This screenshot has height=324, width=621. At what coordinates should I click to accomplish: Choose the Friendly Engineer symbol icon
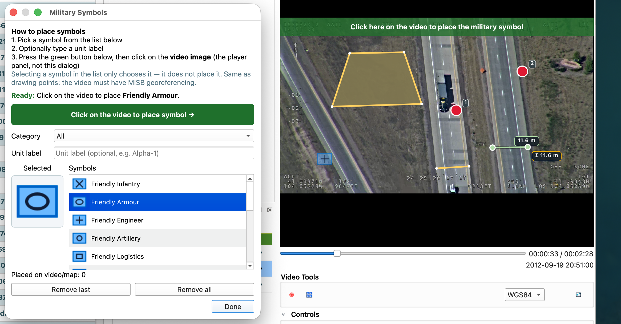[x=79, y=220]
